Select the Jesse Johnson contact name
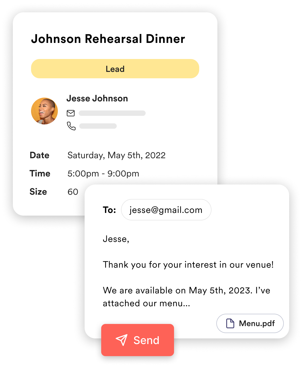Viewport: 302px width, 369px height. [x=97, y=98]
